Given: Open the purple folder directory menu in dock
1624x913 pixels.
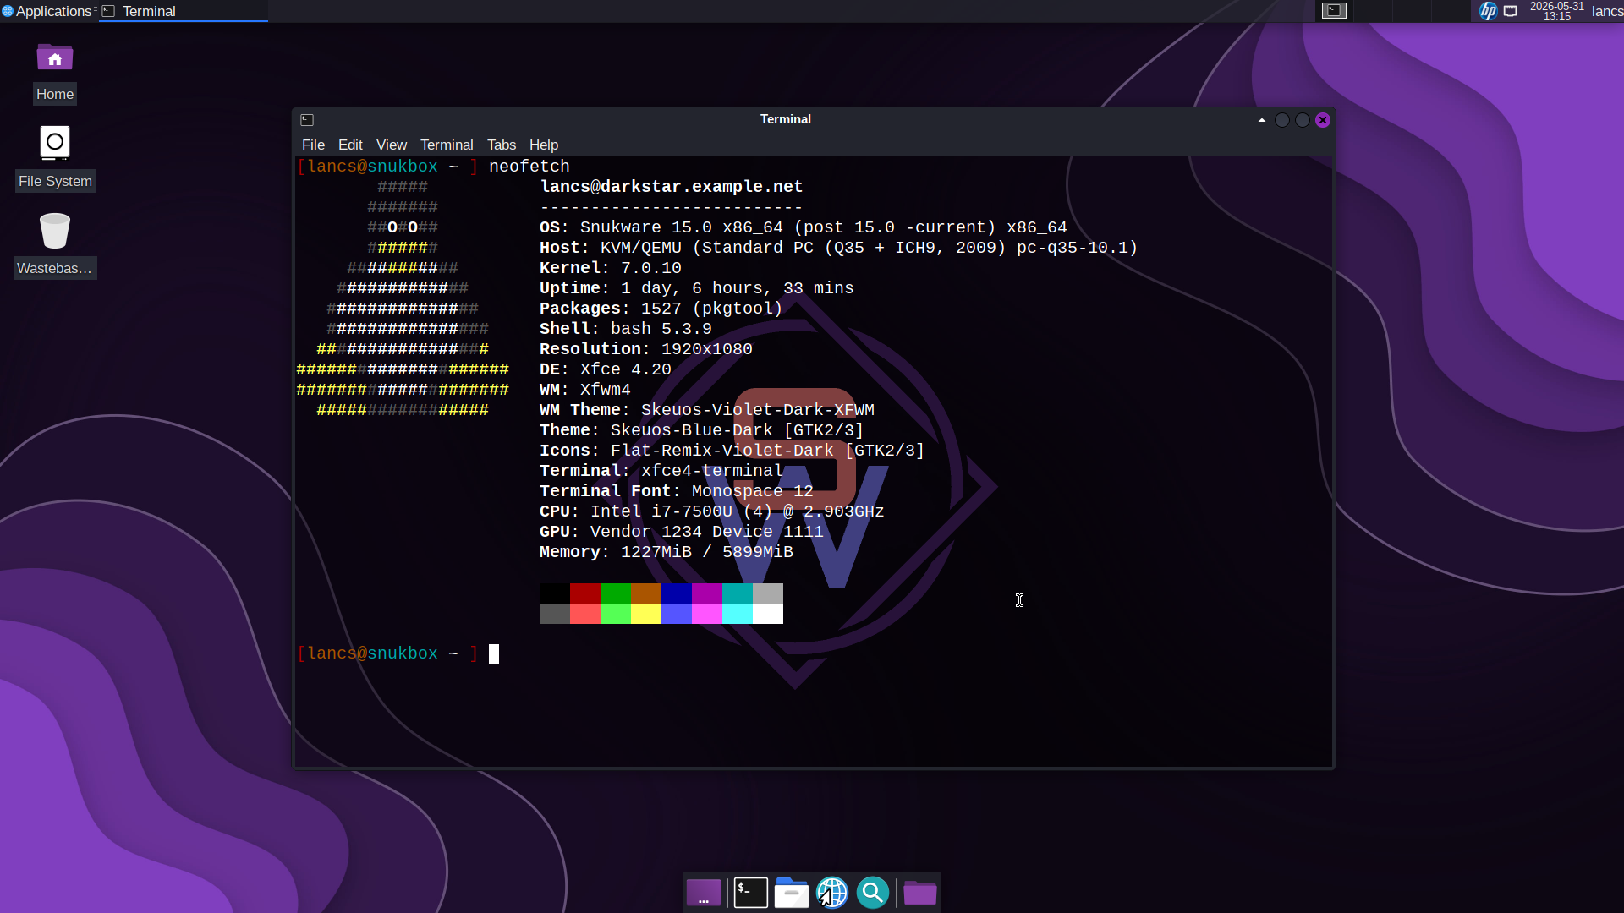Looking at the screenshot, I should (x=919, y=893).
